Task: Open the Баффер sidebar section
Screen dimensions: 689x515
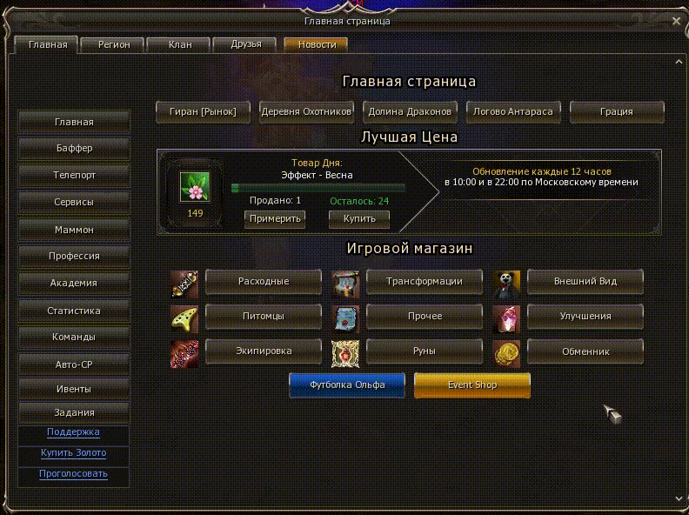Action: click(74, 149)
